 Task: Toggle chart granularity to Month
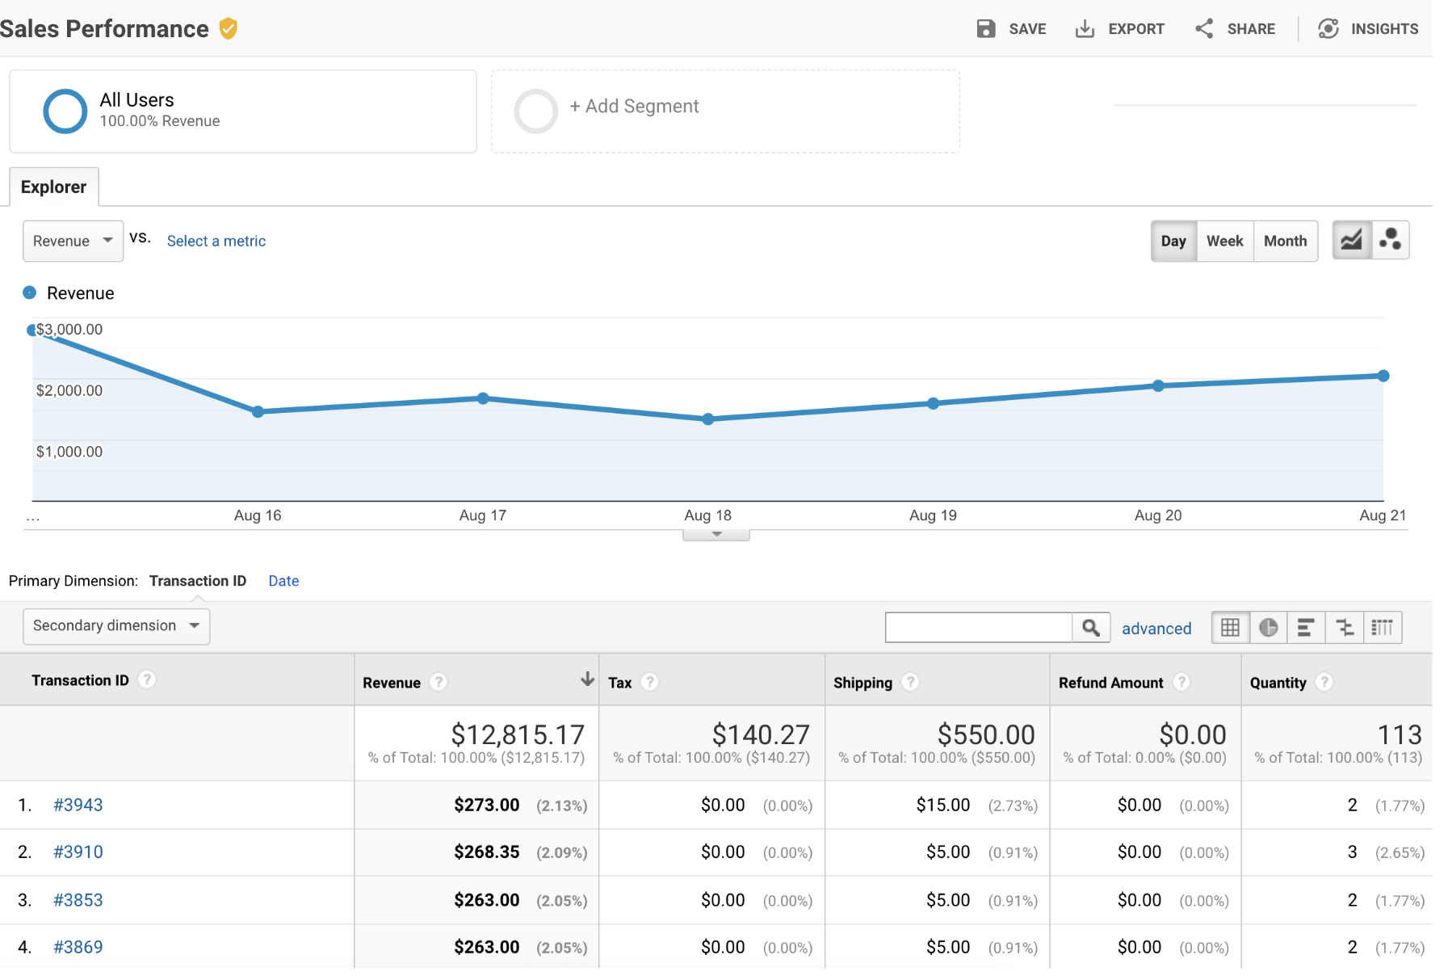1285,241
